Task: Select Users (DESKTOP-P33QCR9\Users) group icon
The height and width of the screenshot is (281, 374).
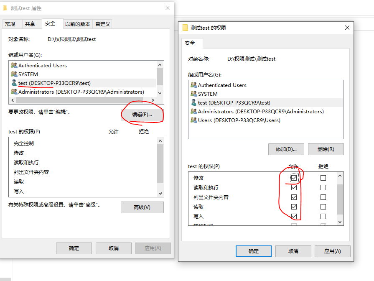Action: pyautogui.click(x=193, y=120)
